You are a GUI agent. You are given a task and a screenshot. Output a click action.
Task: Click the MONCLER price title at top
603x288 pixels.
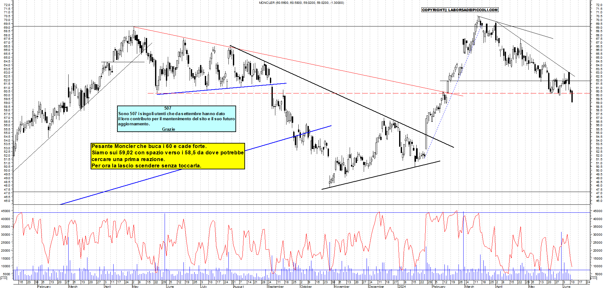click(301, 3)
